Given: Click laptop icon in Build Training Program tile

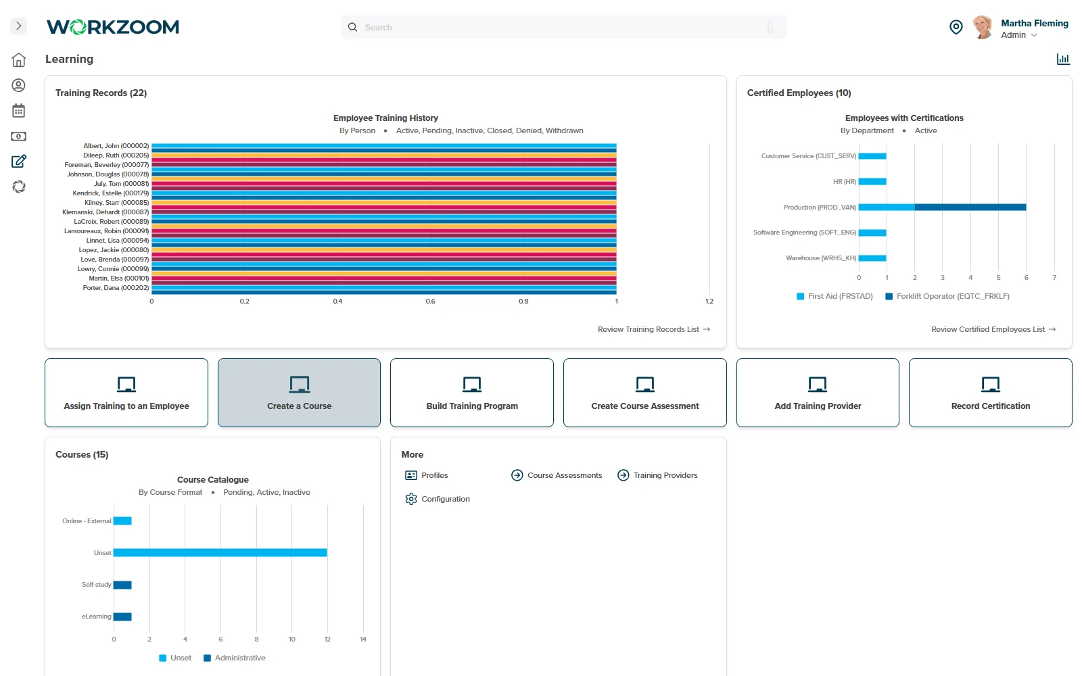Looking at the screenshot, I should click(472, 385).
